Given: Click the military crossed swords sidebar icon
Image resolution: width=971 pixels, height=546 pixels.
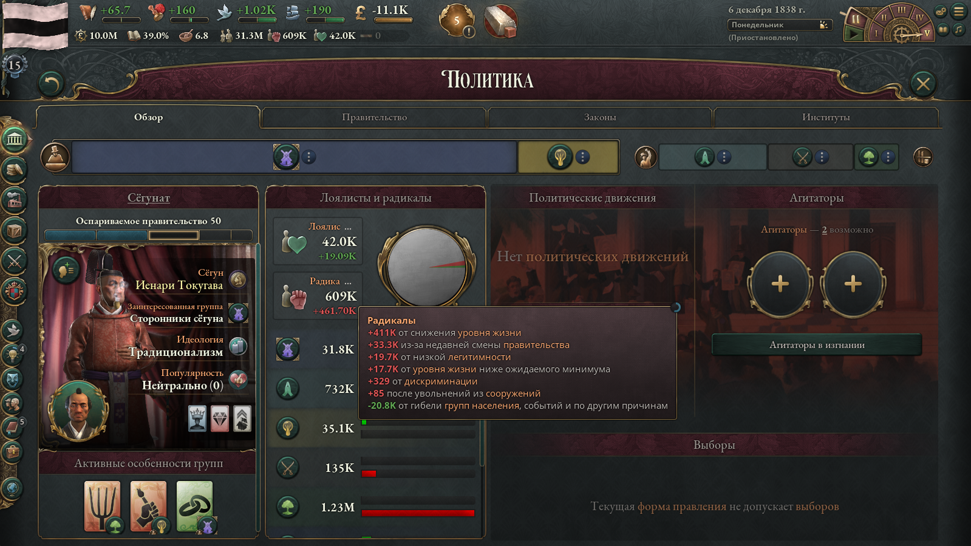Looking at the screenshot, I should click(x=15, y=262).
